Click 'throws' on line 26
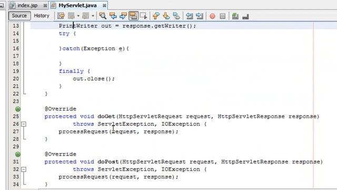This screenshot has height=190, width=337. [x=83, y=124]
